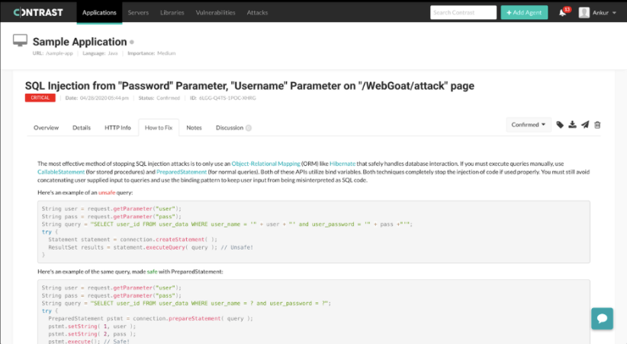Screen dimensions: 627x344
Task: Click the createStatement code line
Action: pyautogui.click(x=133, y=240)
